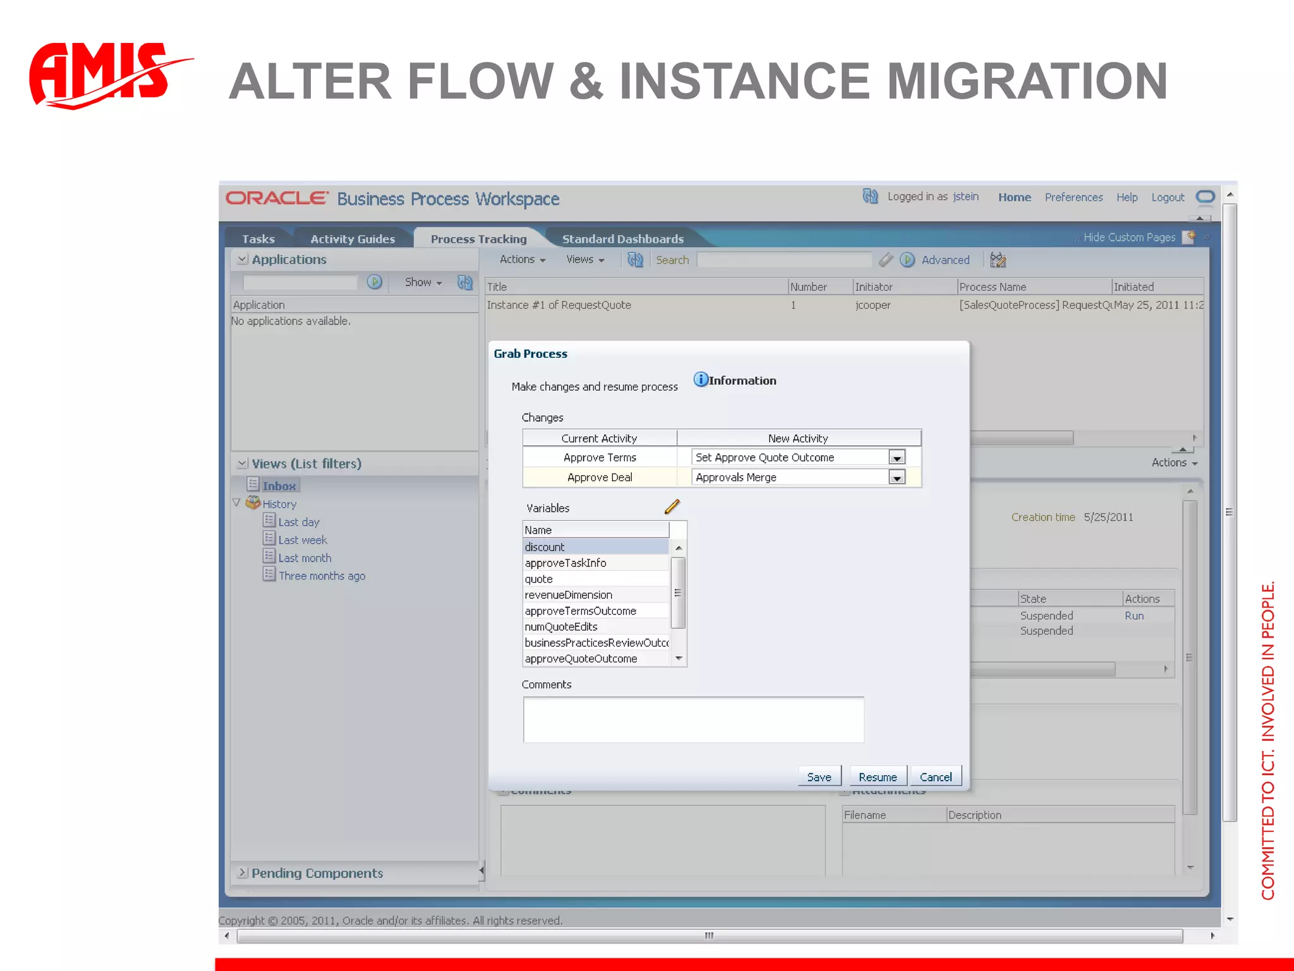
Task: Open Last week history filter
Action: point(303,540)
